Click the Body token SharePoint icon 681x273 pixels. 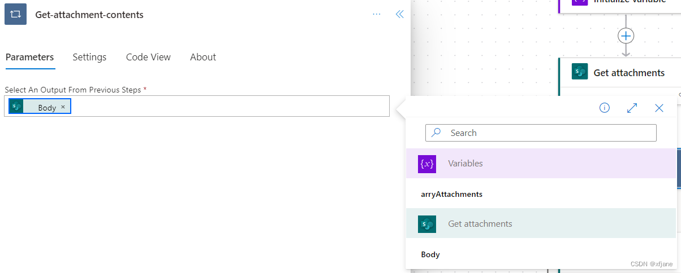pos(16,106)
